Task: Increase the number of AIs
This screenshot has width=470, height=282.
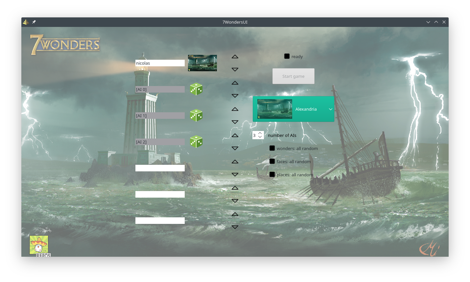Action: 260,133
